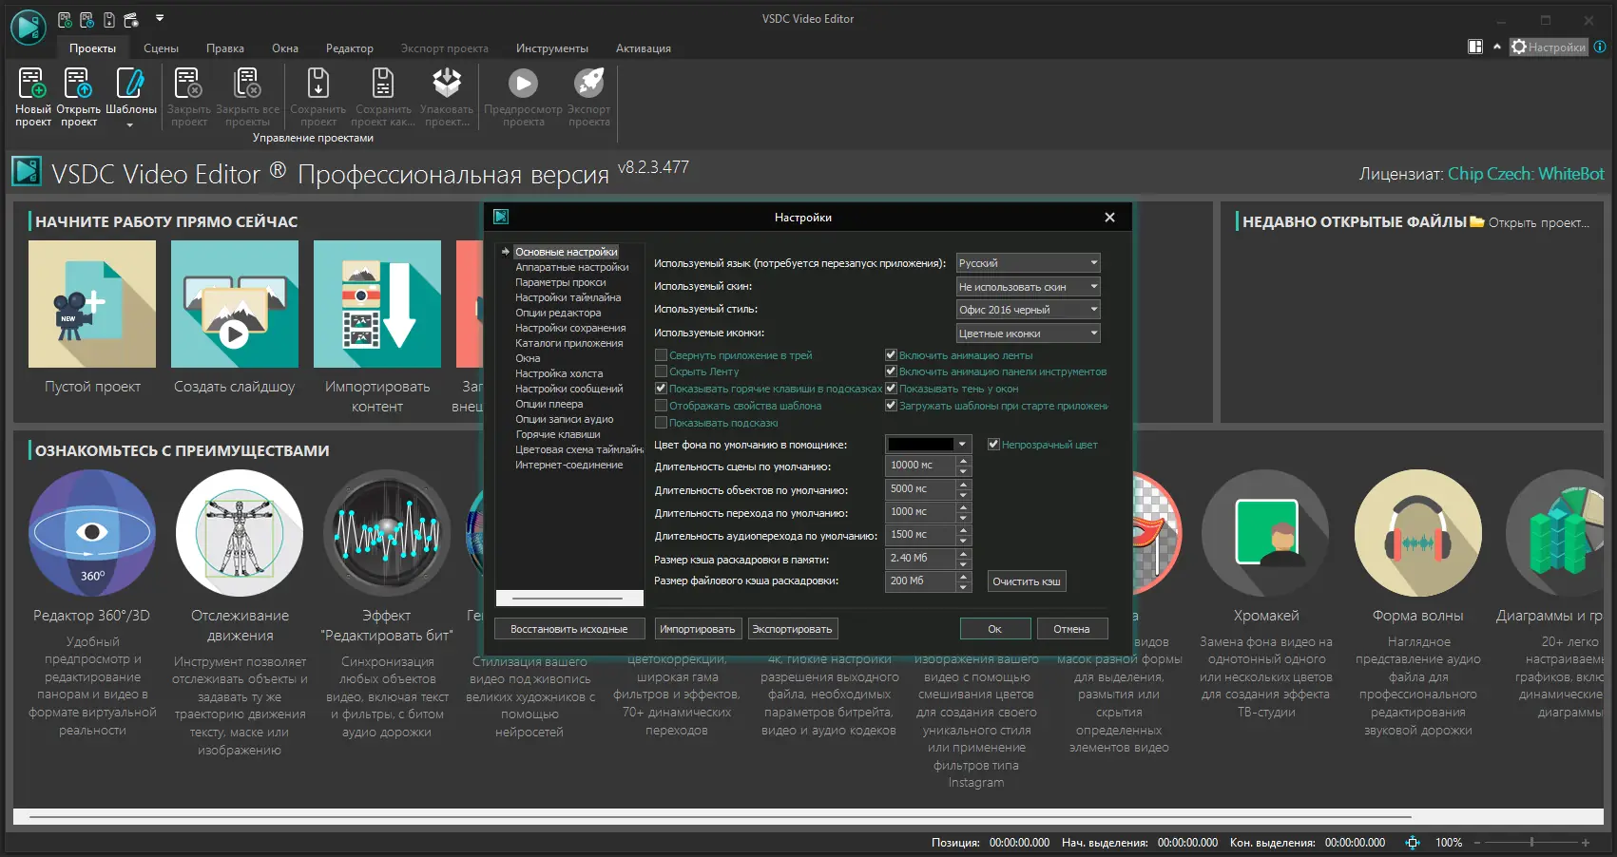Click the Упаковать проект box icon
1617x857 pixels.
[447, 84]
